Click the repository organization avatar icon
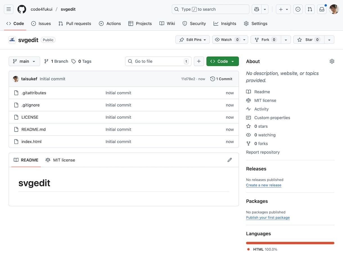 pos(12,40)
